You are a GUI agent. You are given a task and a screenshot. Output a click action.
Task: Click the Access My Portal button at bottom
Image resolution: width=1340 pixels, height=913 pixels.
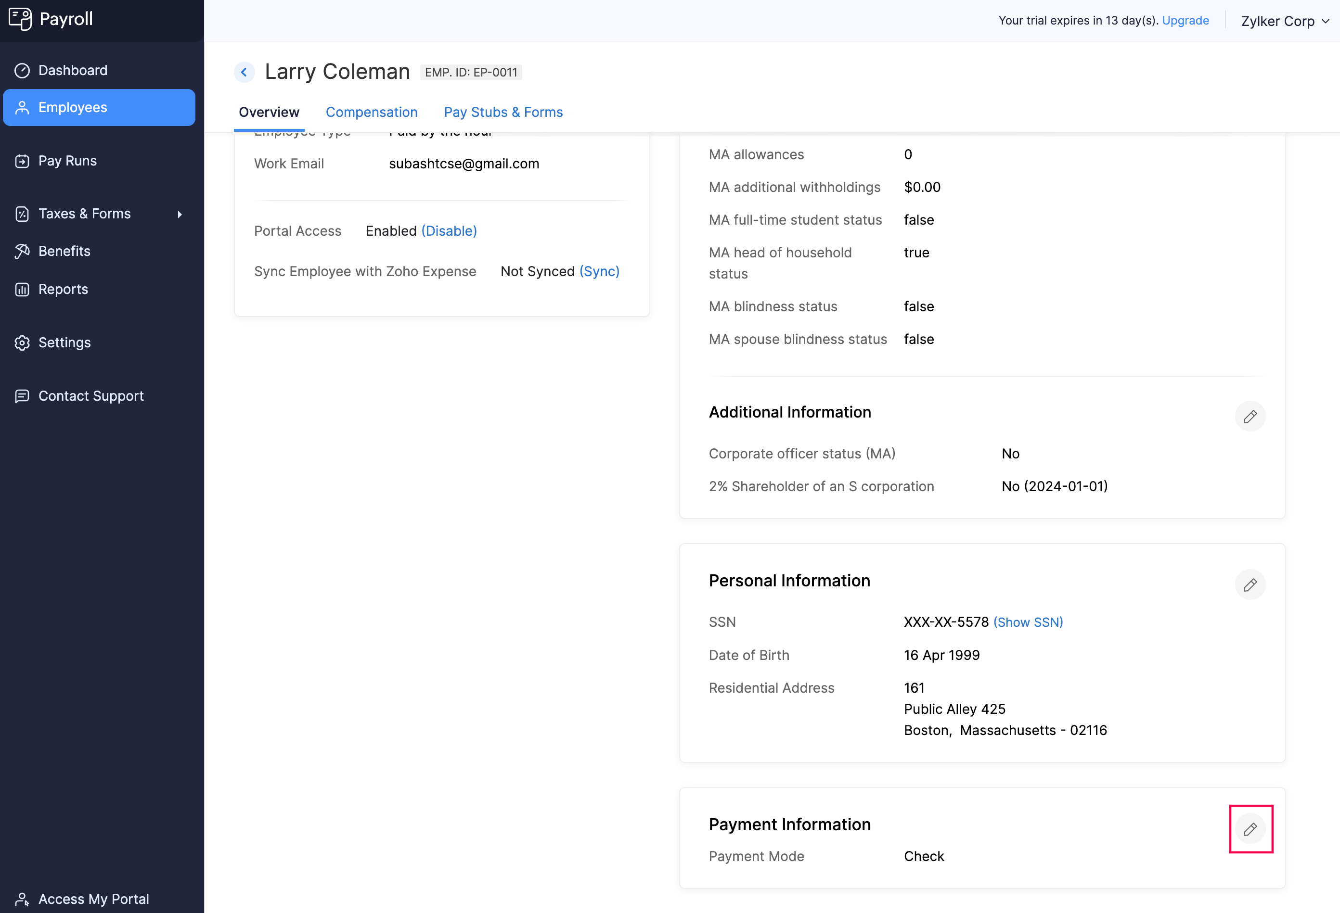(93, 898)
